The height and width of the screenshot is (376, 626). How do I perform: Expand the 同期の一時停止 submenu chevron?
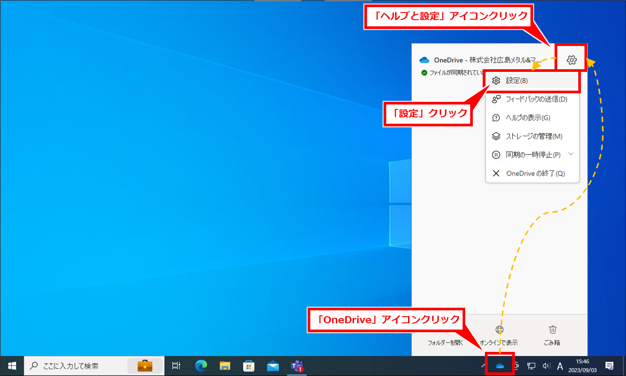click(x=571, y=154)
